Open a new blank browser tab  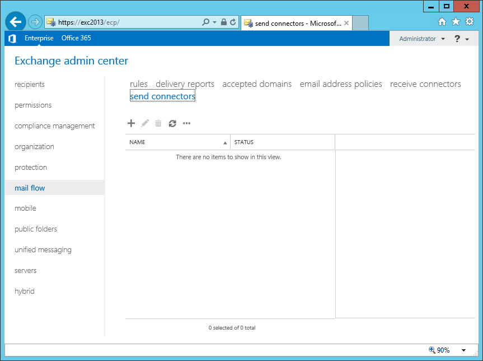(360, 23)
